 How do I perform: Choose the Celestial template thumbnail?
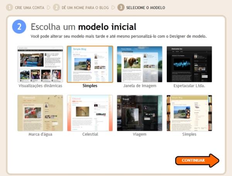click(90, 113)
